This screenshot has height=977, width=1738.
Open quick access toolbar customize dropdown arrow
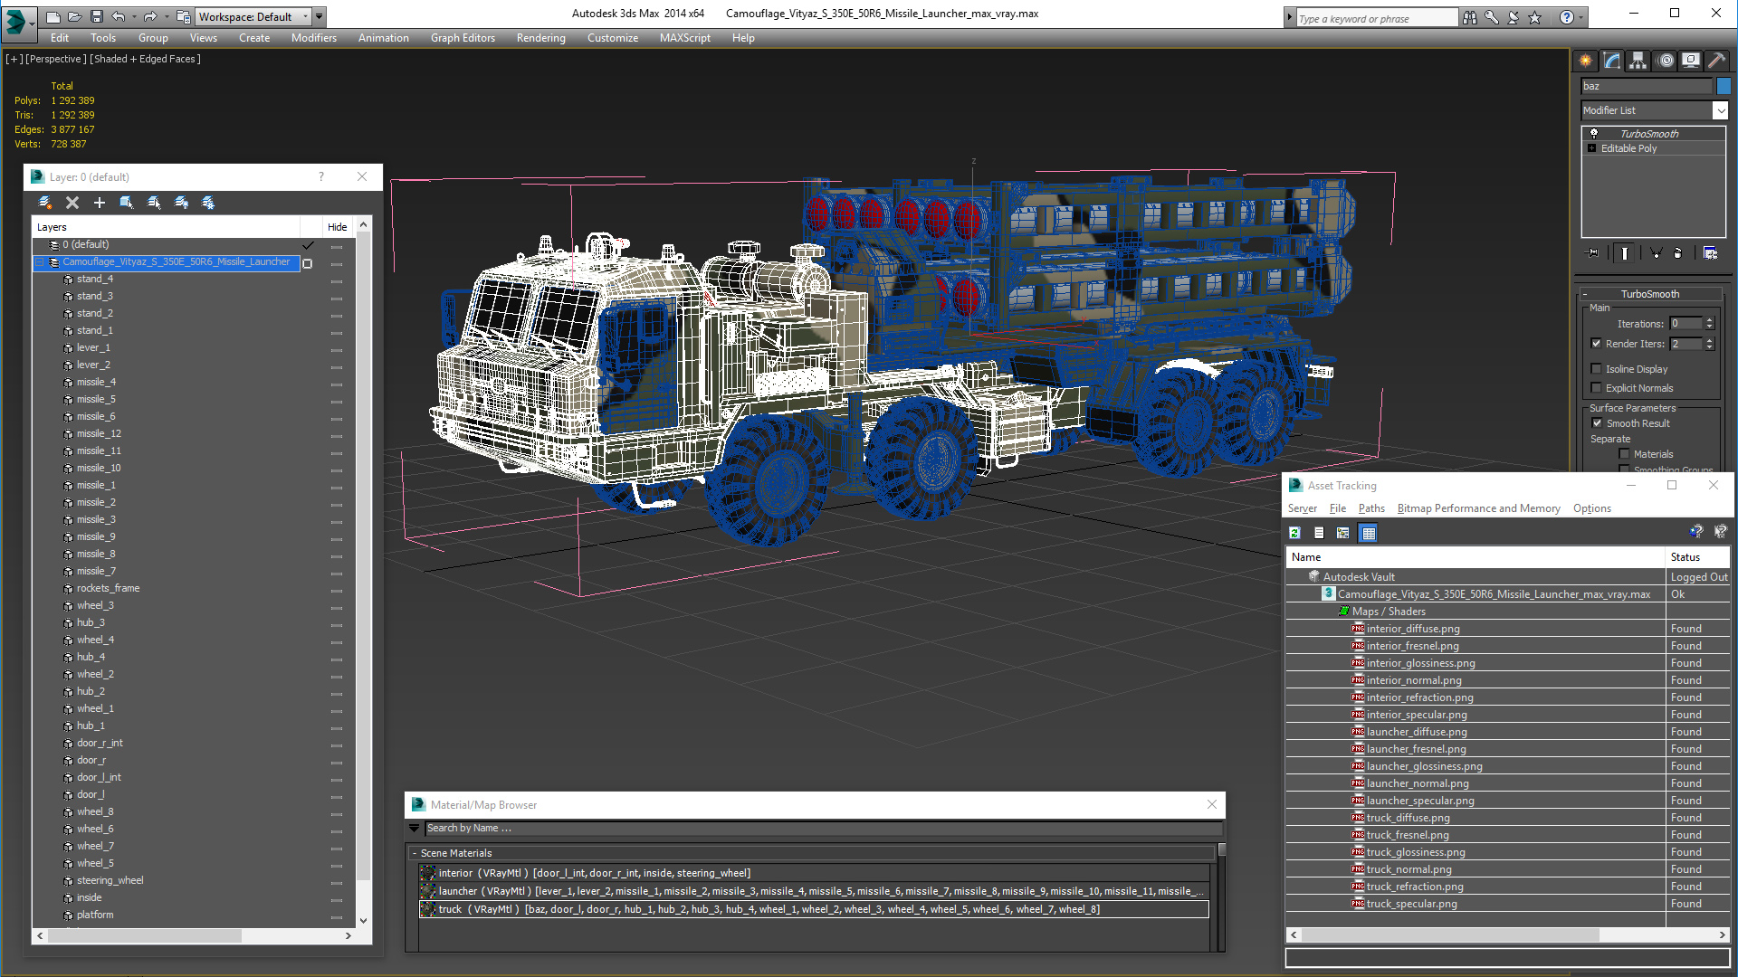click(x=320, y=16)
